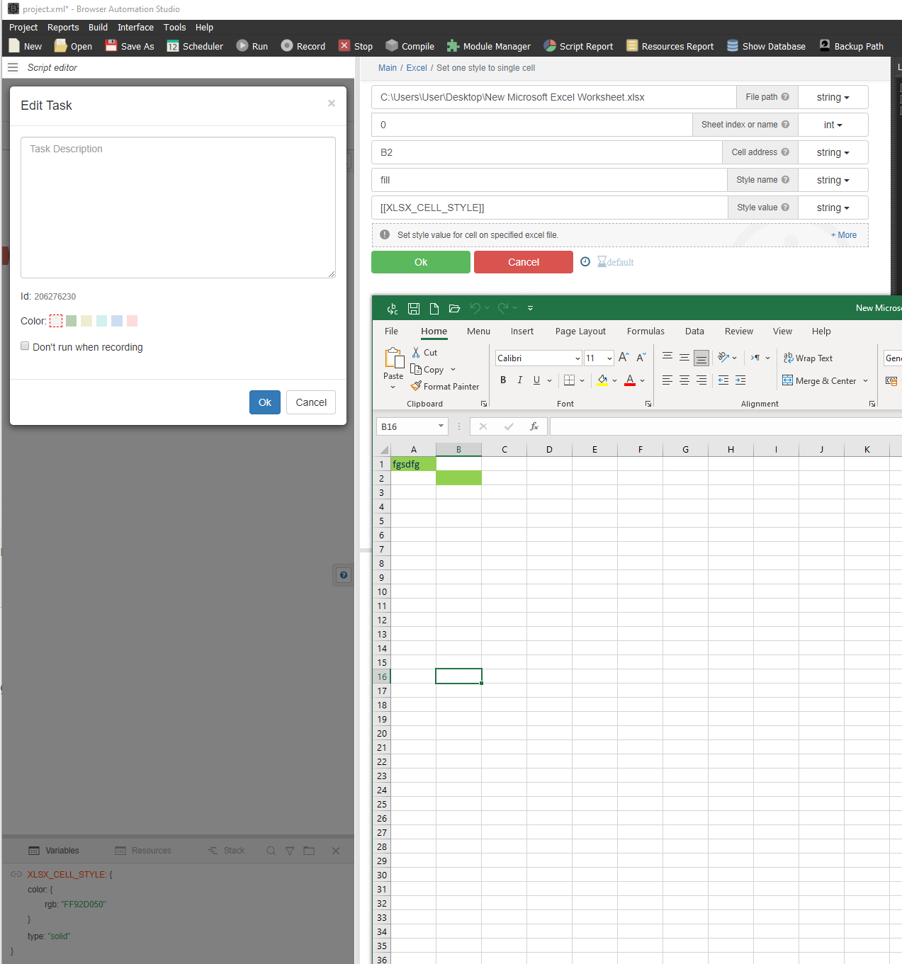Toggle Wrap Text in Alignment group
The width and height of the screenshot is (902, 964).
point(808,358)
